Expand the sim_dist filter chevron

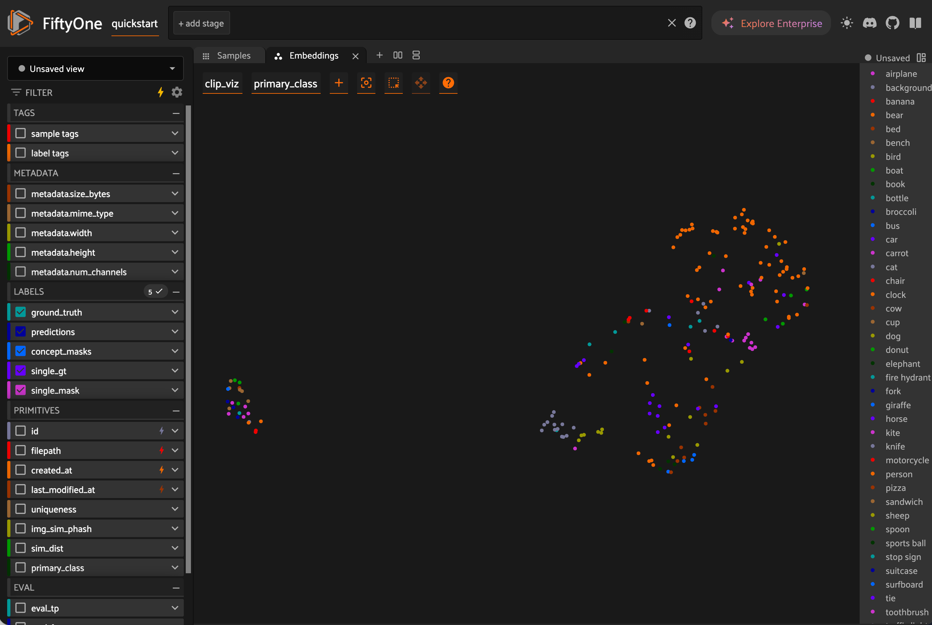(x=175, y=548)
